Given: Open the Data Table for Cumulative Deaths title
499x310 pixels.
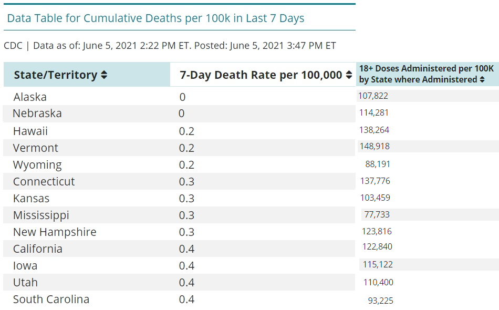Looking at the screenshot, I should coord(155,18).
